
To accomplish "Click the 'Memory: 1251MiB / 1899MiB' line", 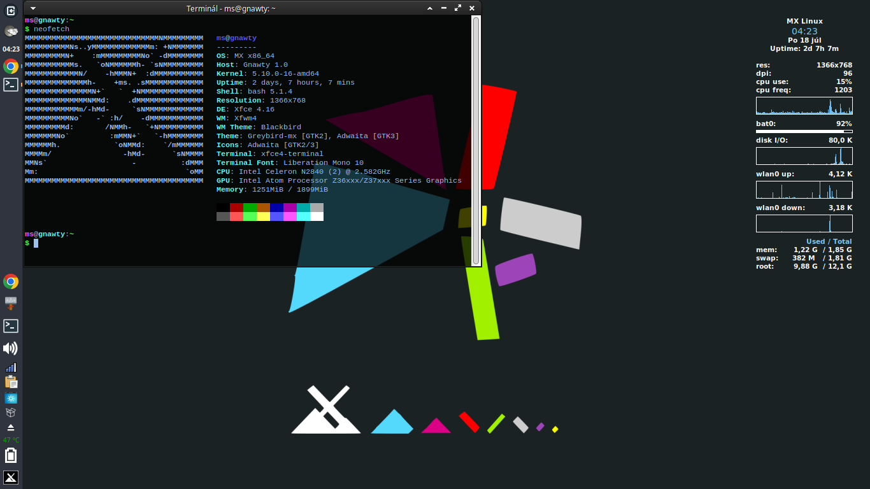I will point(272,190).
